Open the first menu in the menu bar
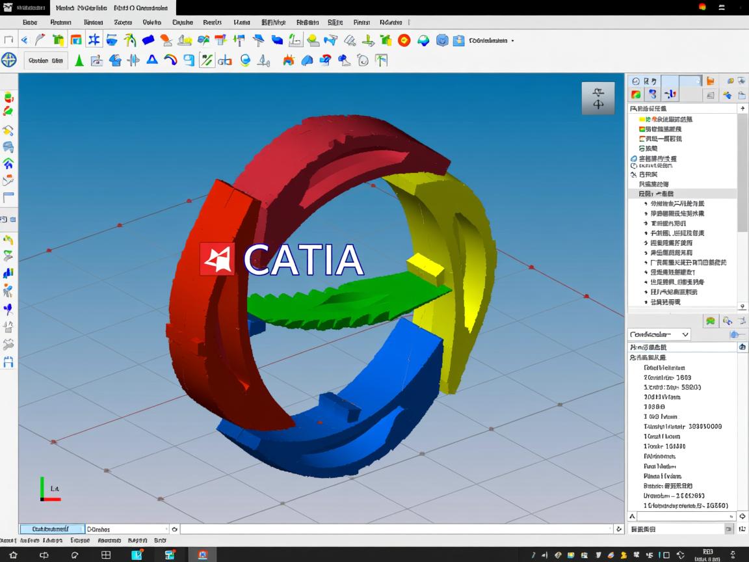 point(30,22)
